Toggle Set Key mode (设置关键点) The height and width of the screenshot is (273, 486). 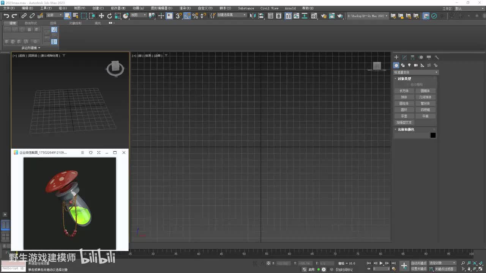click(419, 269)
